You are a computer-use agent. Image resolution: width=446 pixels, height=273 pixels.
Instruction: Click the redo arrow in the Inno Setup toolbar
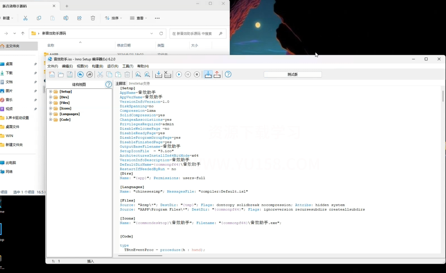point(89,75)
